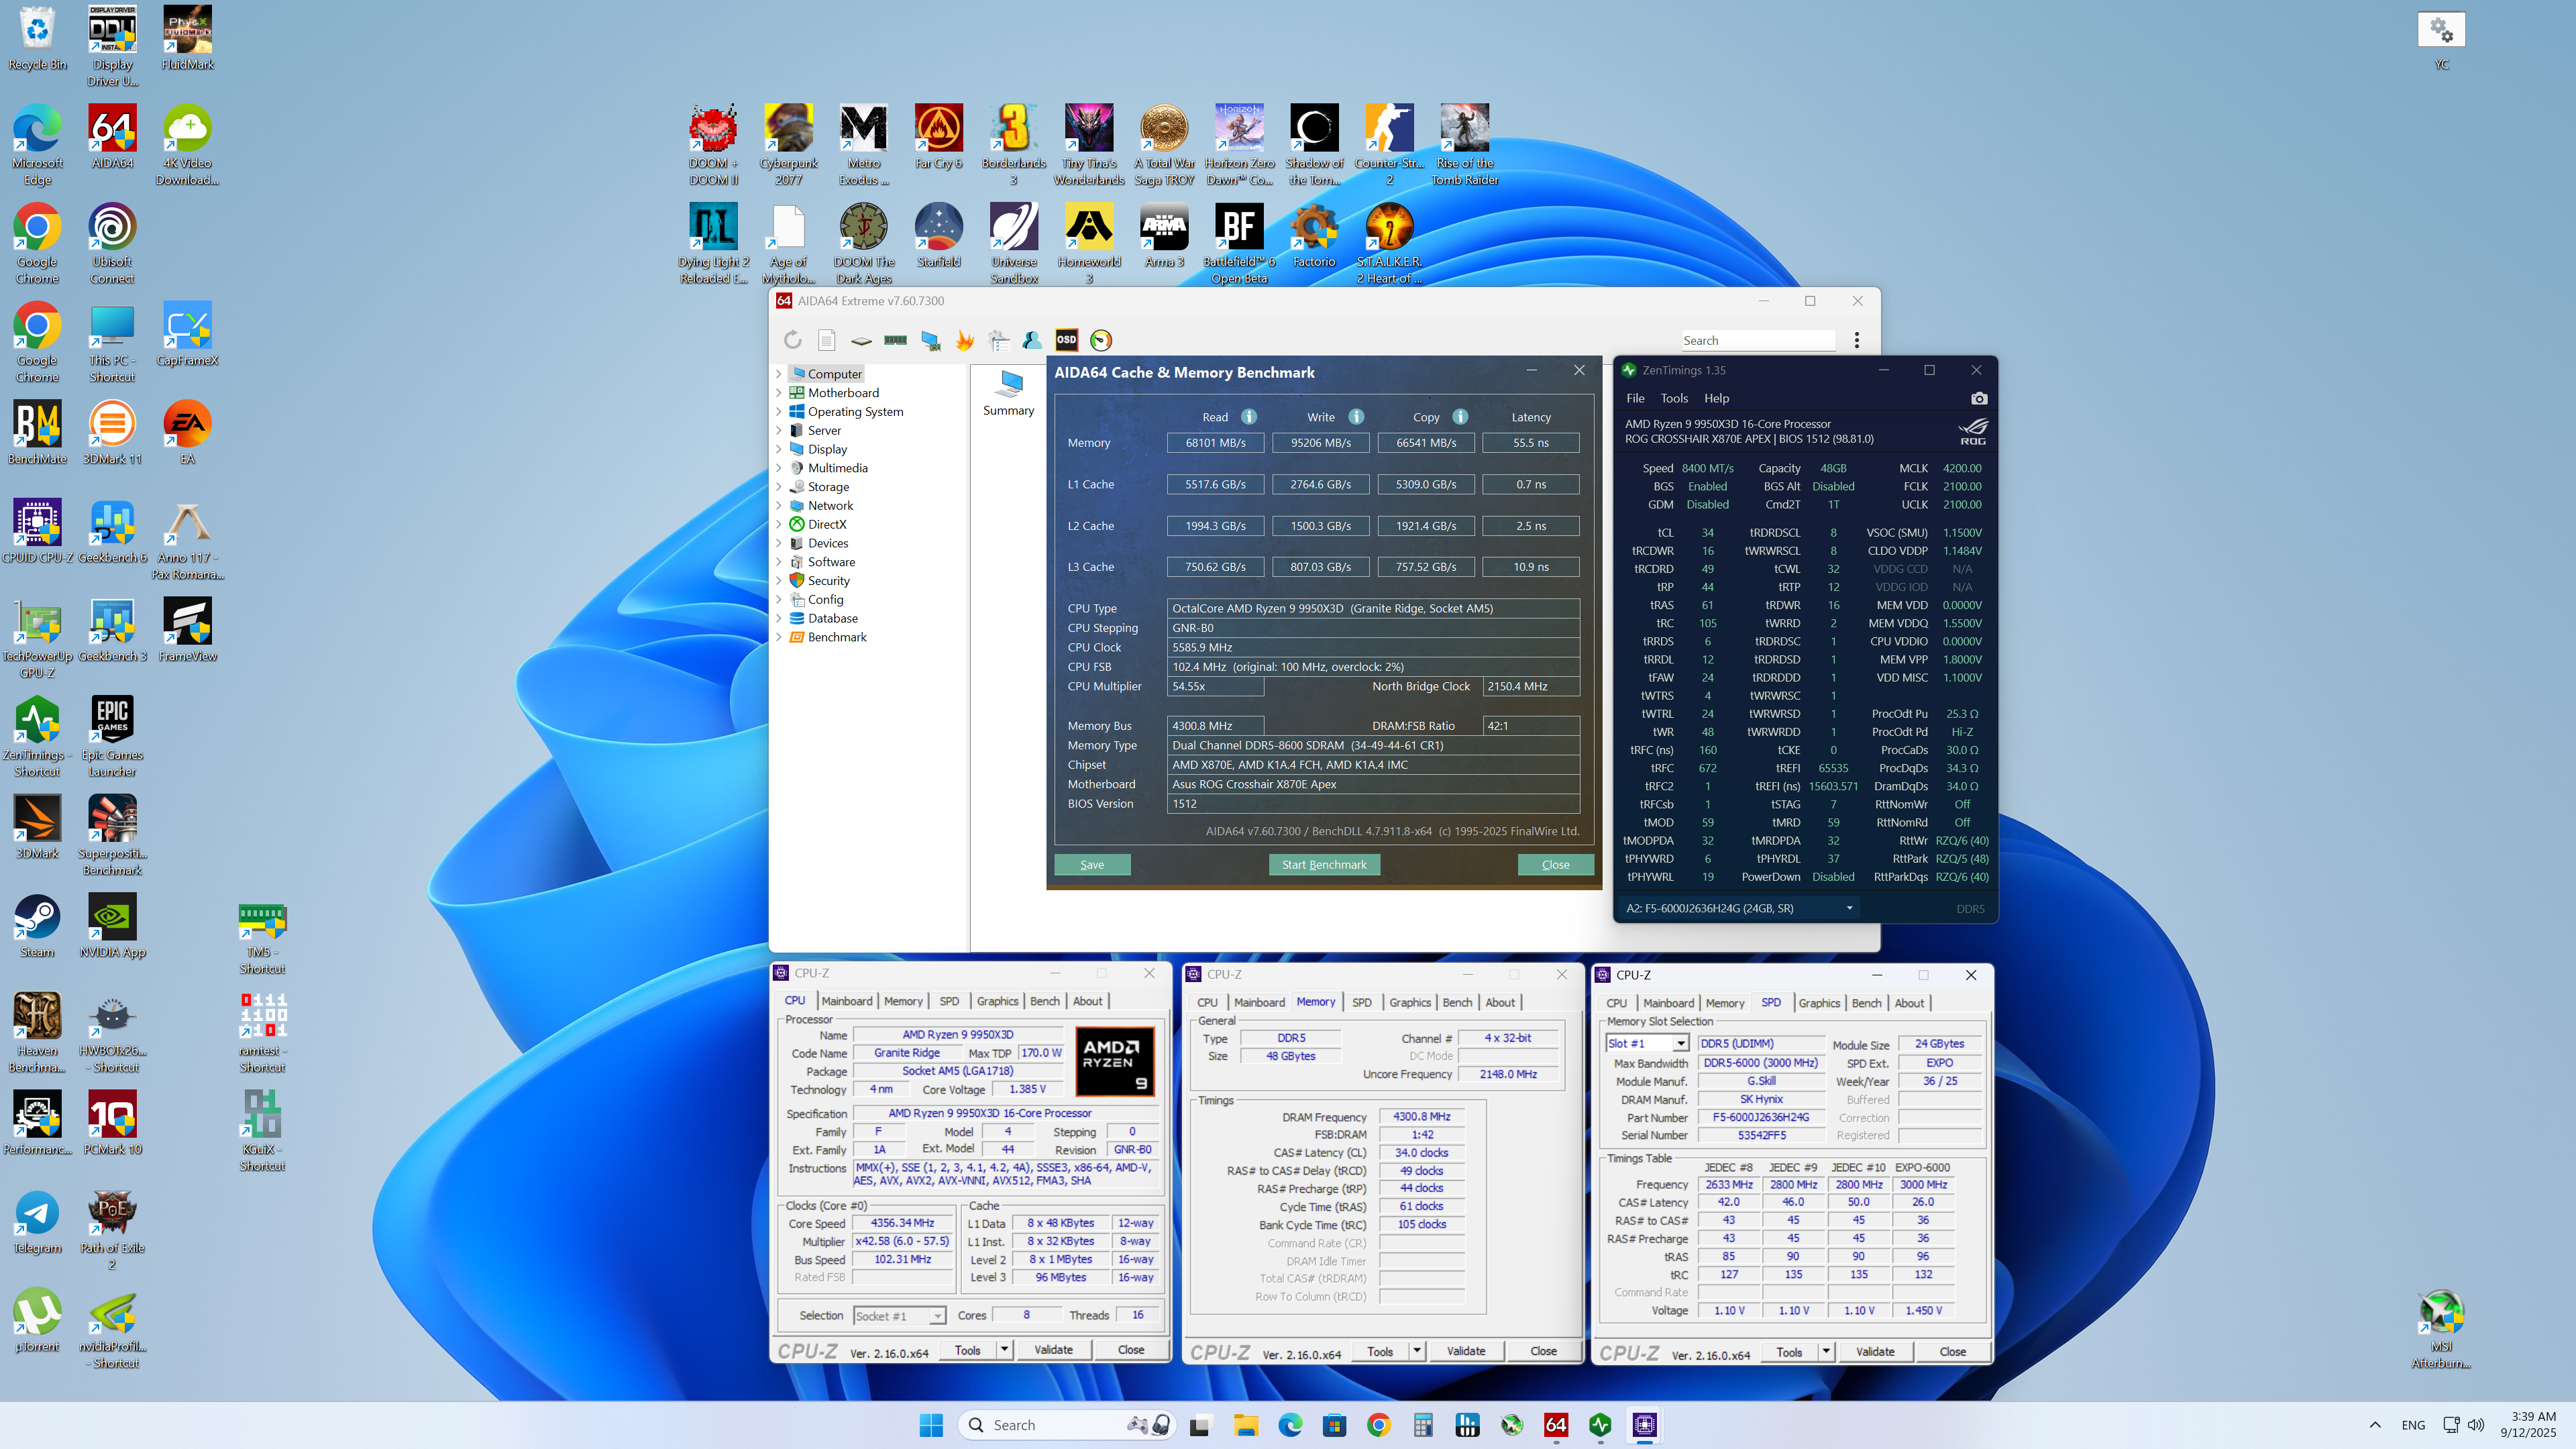Click the OSD panel toolbar icon
The width and height of the screenshot is (2576, 1449).
pyautogui.click(x=1066, y=340)
